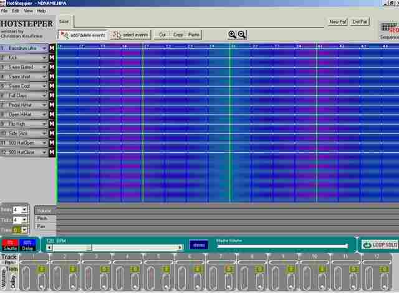Open the Kick instrument dropdown
This screenshot has height=293, width=399.
click(x=44, y=58)
